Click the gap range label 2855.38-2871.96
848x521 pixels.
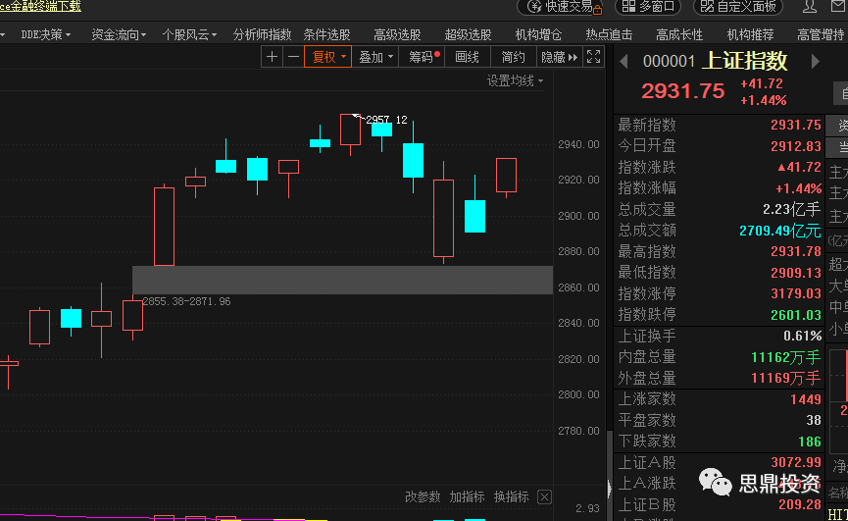pos(186,301)
